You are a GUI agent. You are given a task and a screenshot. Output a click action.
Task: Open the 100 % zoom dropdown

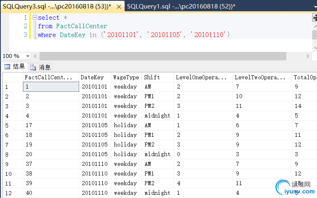tap(28, 56)
